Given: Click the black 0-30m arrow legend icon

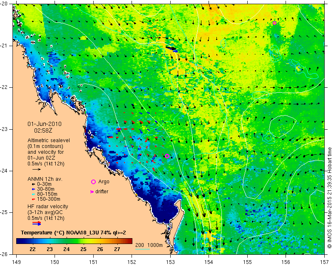Looking at the screenshot, I should tap(33, 185).
